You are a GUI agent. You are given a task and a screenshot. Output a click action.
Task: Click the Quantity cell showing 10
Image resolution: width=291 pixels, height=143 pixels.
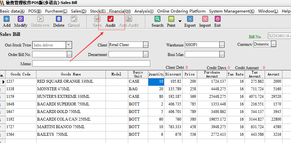156,81
